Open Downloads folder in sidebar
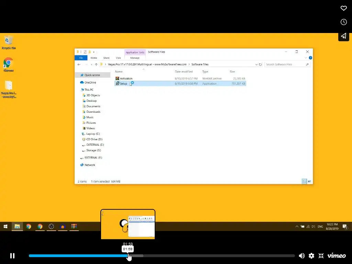352x264 pixels. (x=93, y=112)
